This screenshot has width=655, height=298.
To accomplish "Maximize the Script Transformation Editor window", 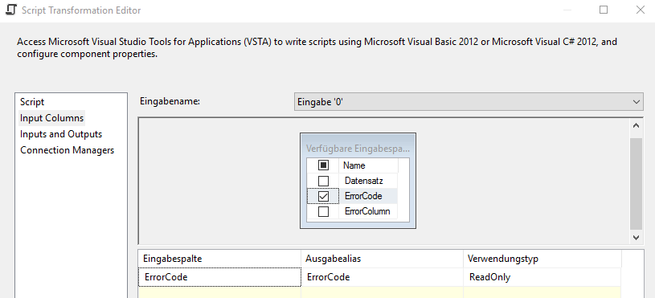I will click(x=604, y=10).
